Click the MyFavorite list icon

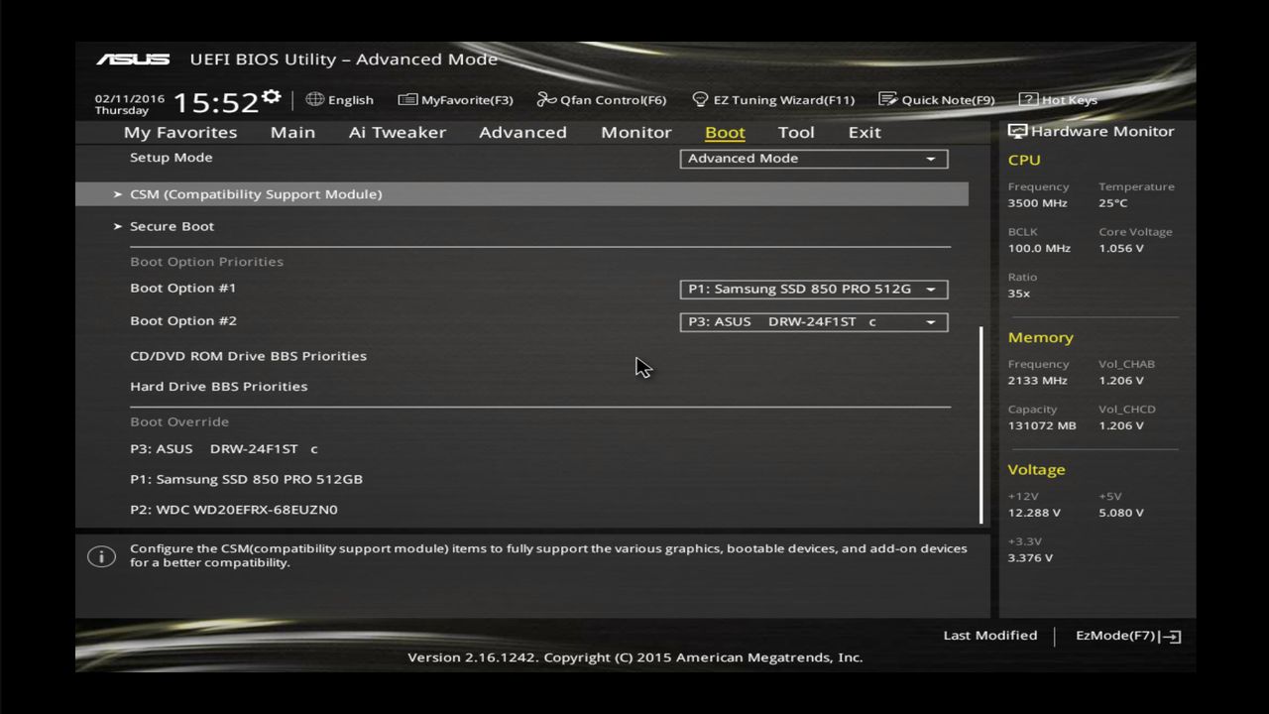(x=407, y=99)
